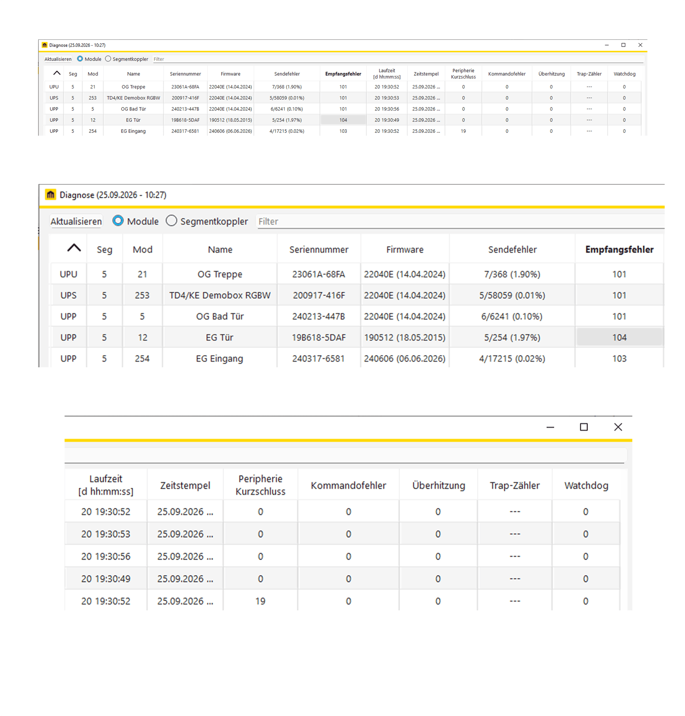Sort by Empfangsfehler column in the enlarged middle view

click(x=619, y=250)
